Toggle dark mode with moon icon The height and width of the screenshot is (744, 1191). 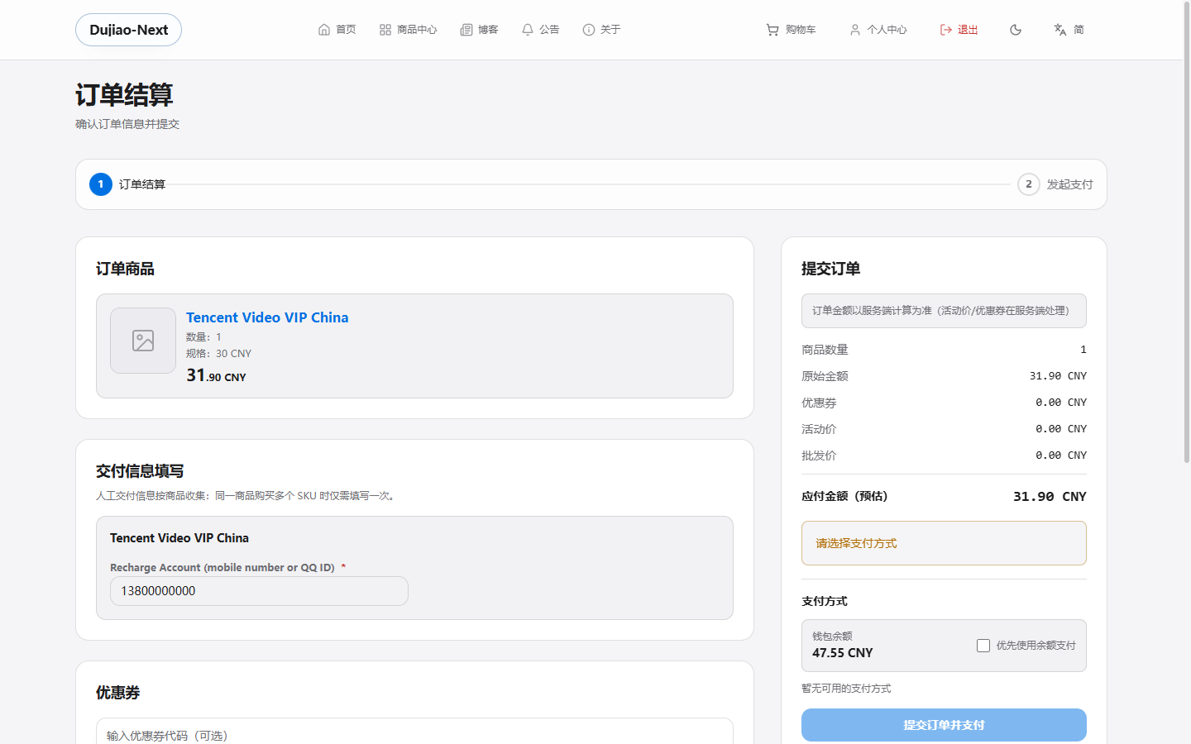click(1016, 30)
